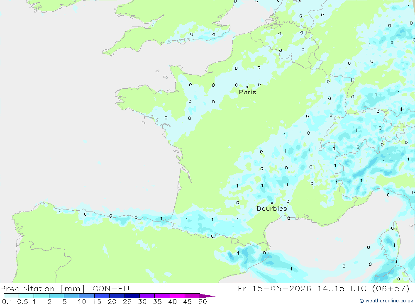The image size is (415, 304).
Task: Click the legend scale label '10'
Action: click(82, 302)
